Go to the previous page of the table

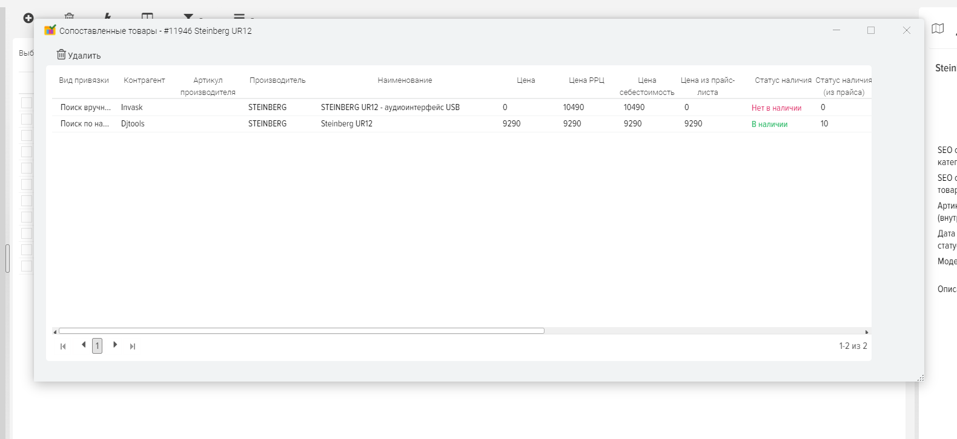point(84,345)
